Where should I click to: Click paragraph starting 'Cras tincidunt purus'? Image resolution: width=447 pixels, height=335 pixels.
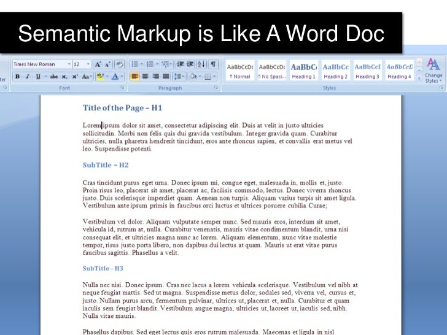220,194
